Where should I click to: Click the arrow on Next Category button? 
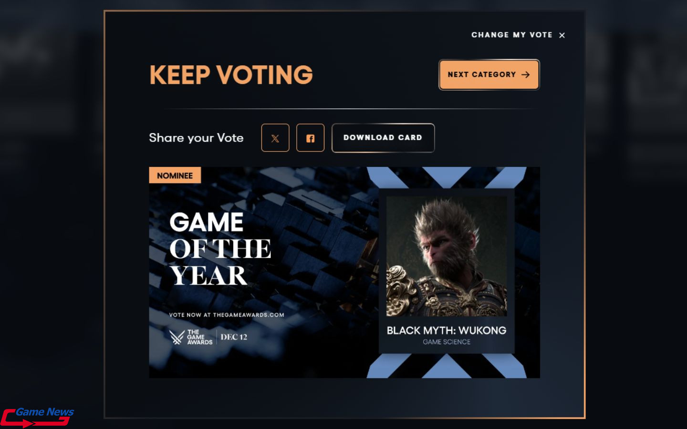pos(526,75)
